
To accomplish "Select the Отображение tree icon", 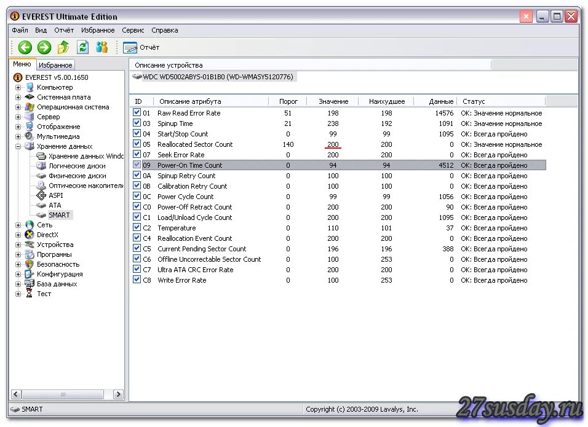I will coord(30,127).
